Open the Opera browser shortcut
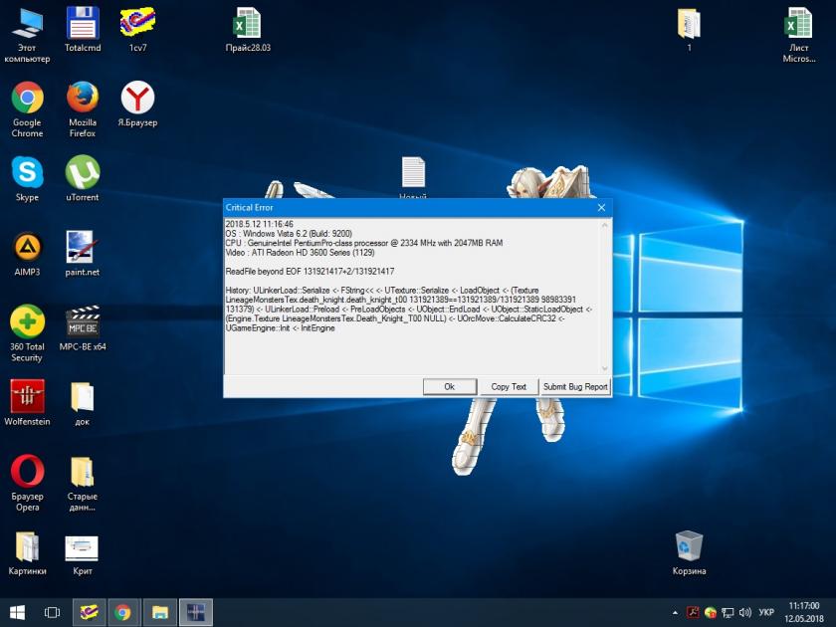The width and height of the screenshot is (836, 627). (x=27, y=470)
